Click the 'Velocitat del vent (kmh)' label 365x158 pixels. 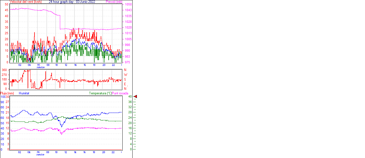click(25, 2)
